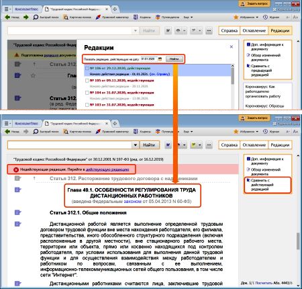Click the star icon beside the chapter heading

tap(33, 75)
